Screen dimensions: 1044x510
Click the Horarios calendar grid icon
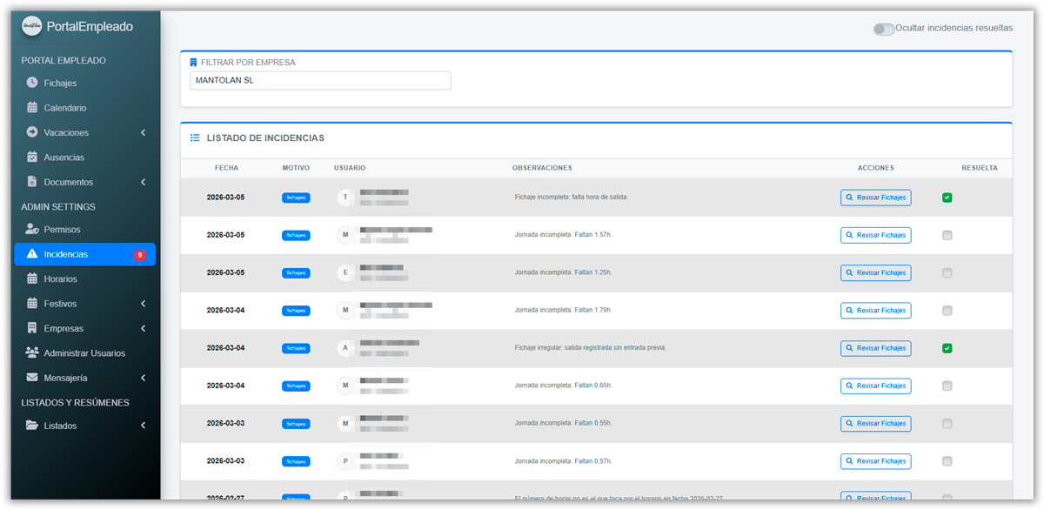click(32, 279)
